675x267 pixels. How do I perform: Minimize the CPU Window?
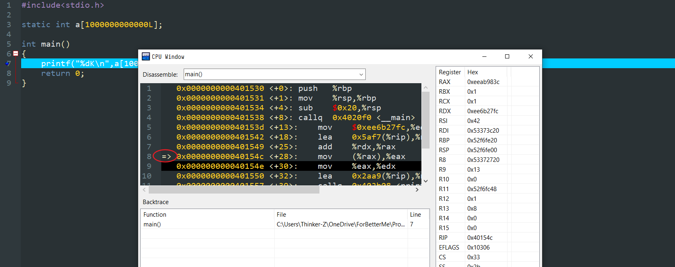coord(484,56)
